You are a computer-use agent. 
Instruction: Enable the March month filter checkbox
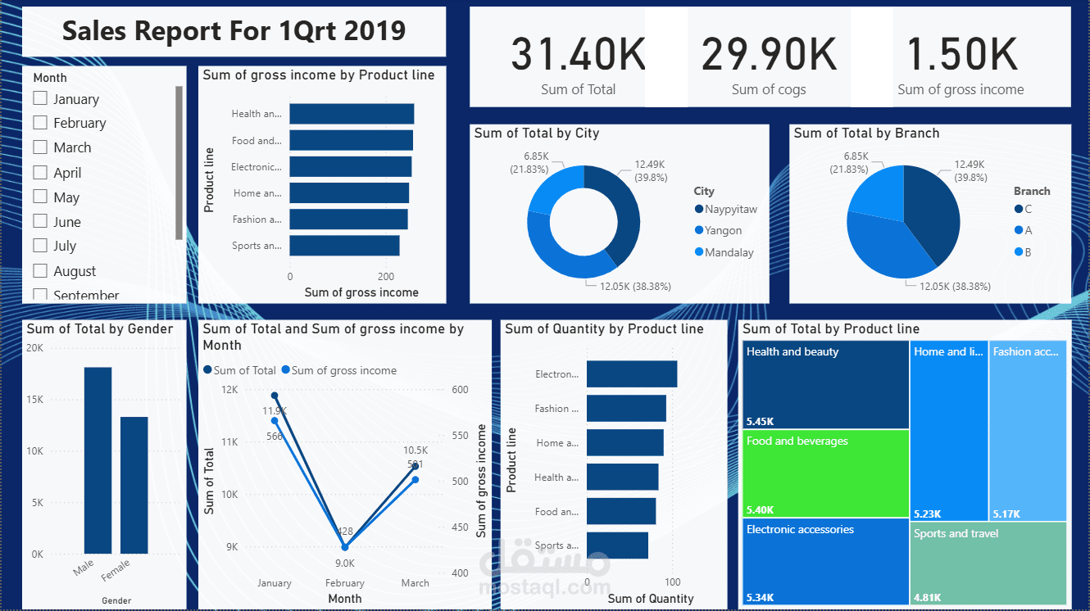coord(39,147)
